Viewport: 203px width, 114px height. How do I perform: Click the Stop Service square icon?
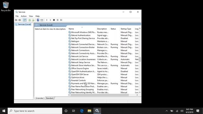pyautogui.click(x=54, y=20)
